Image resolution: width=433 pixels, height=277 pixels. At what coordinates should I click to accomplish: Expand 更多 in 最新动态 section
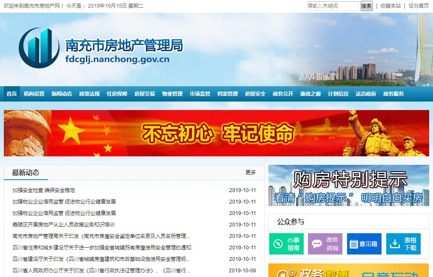coord(251,172)
